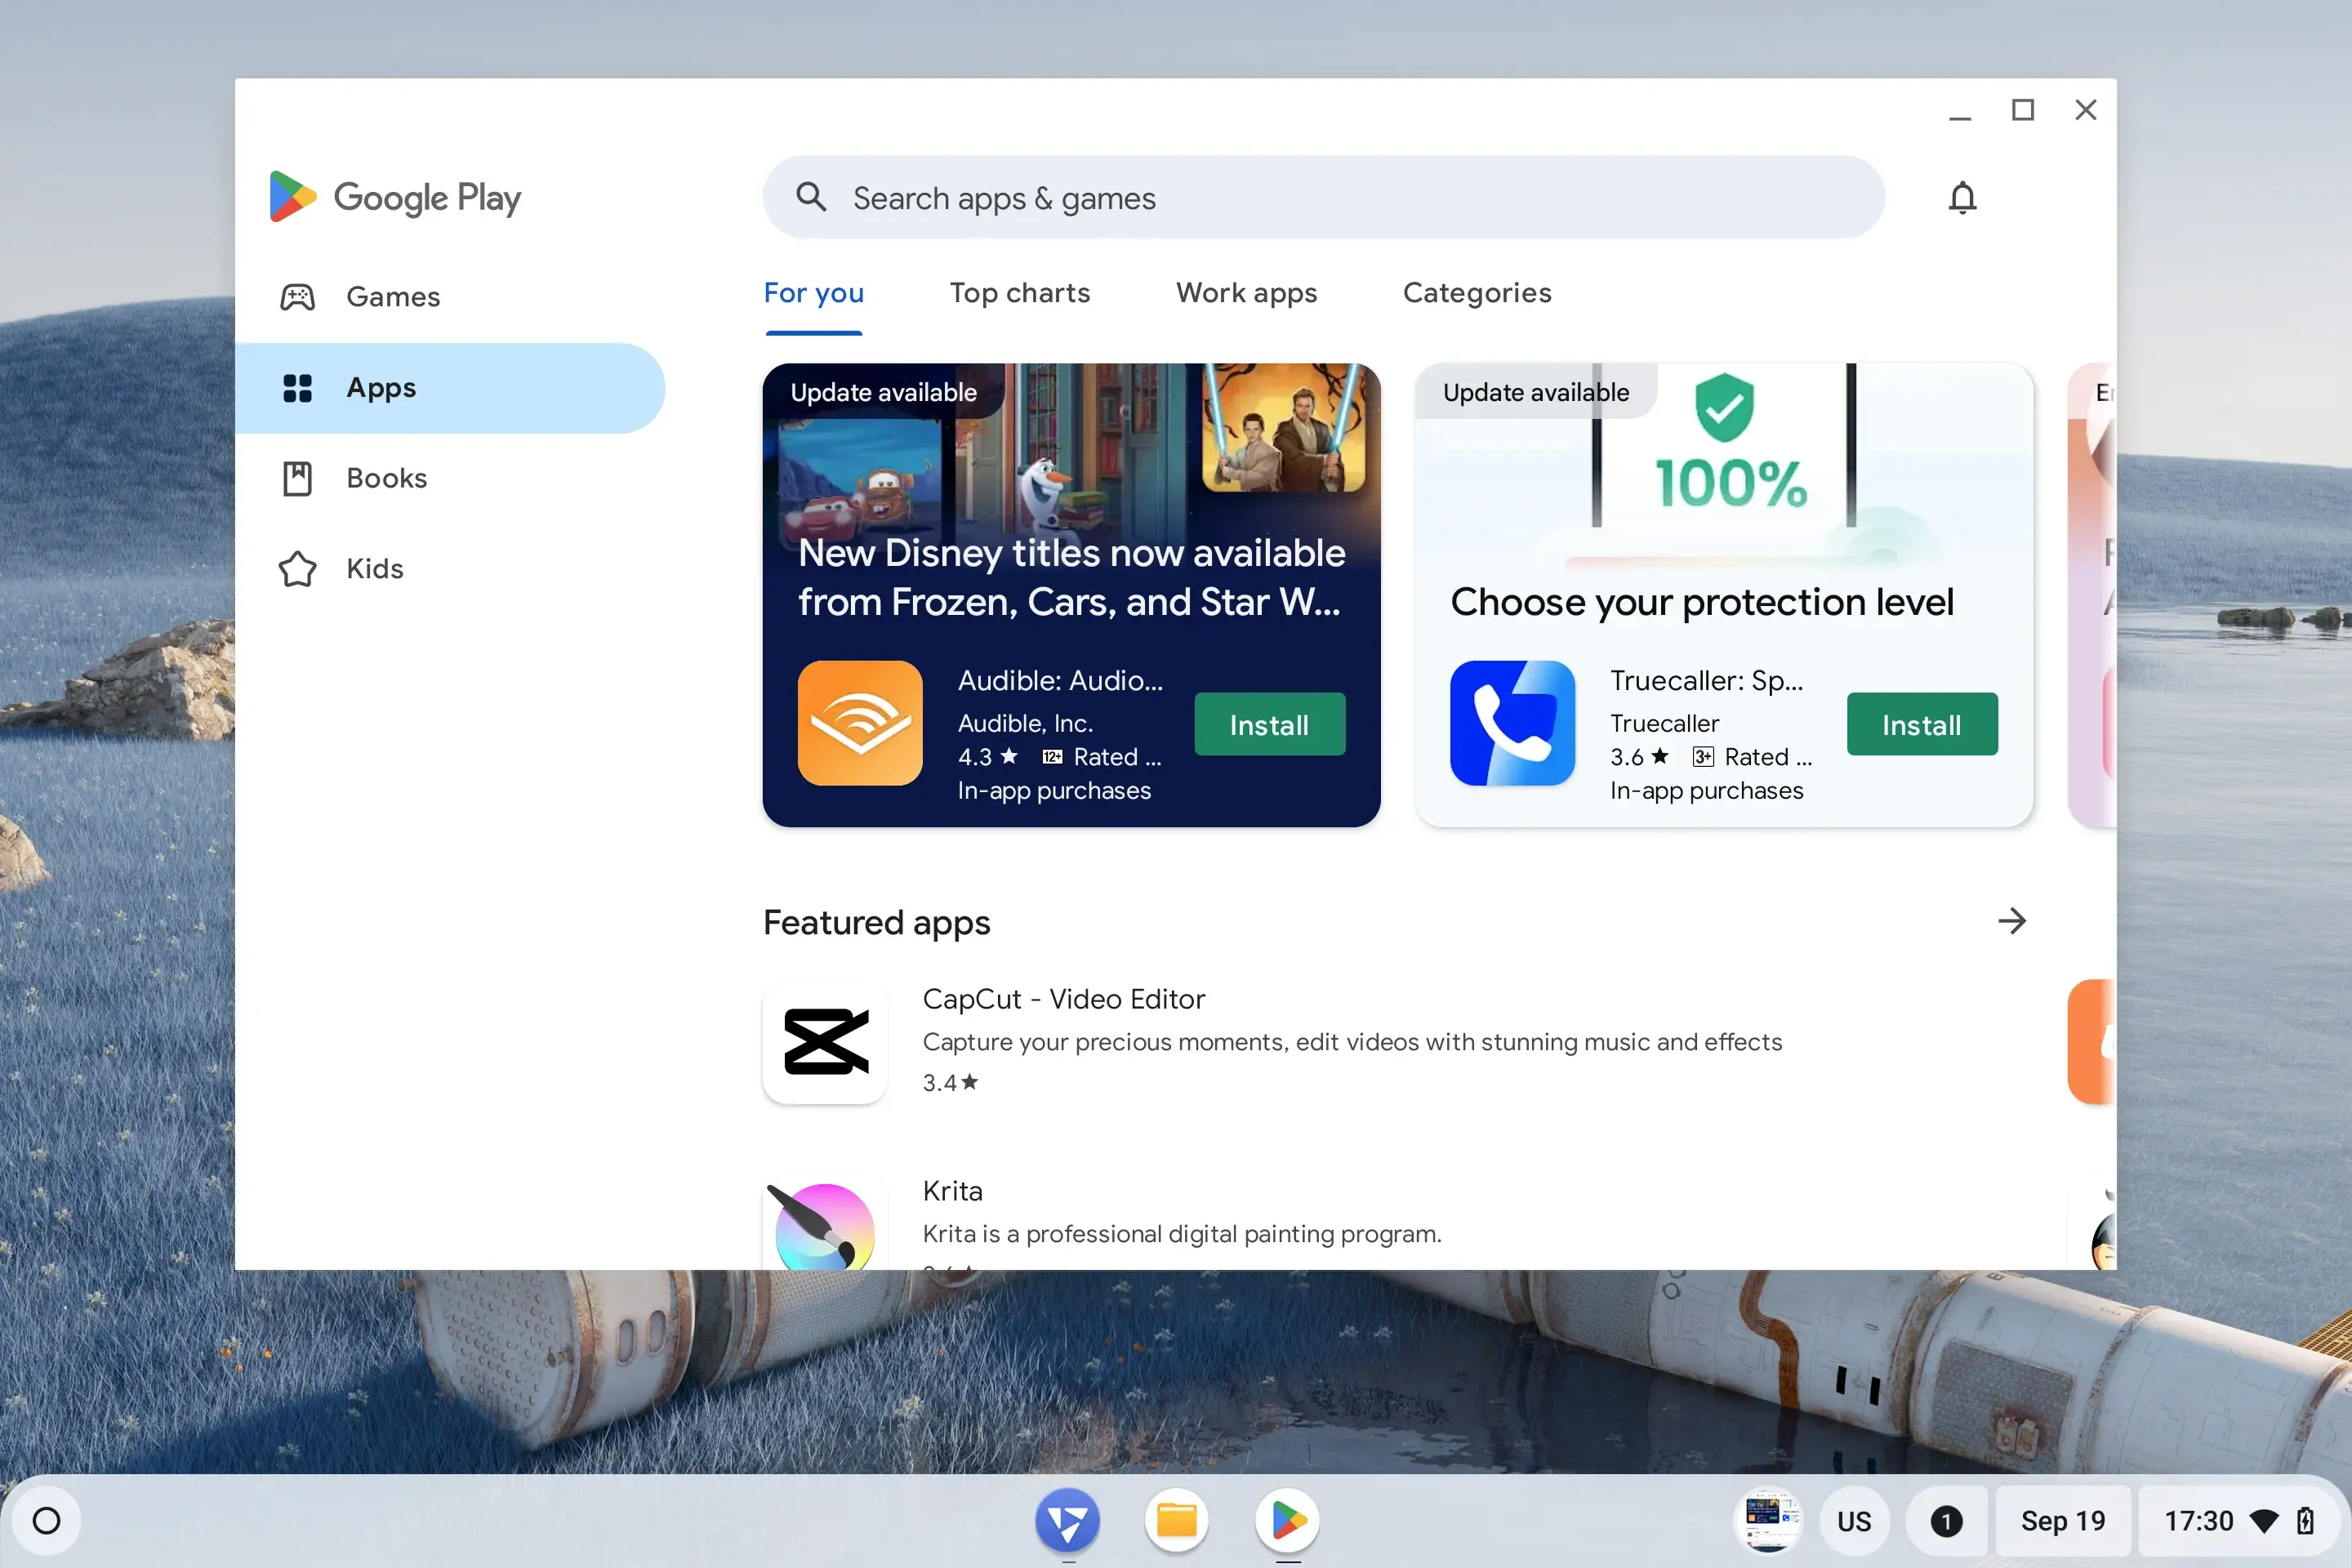Open the Sep 19 calendar date
The width and height of the screenshot is (2352, 1568).
tap(2062, 1521)
